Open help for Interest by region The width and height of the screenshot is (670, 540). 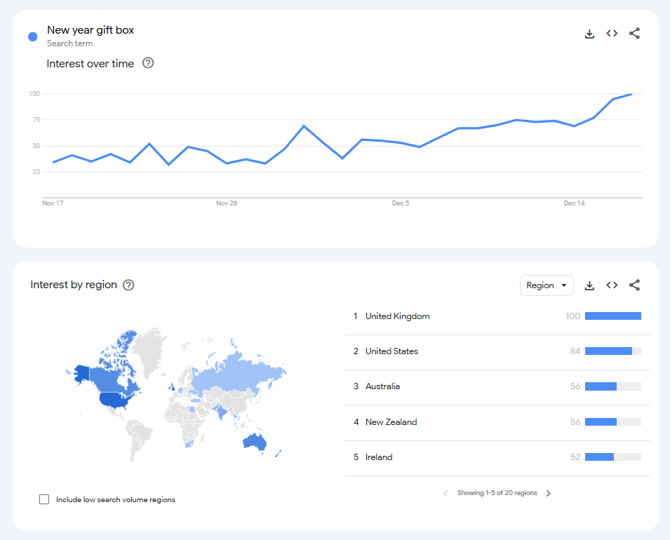coord(128,285)
